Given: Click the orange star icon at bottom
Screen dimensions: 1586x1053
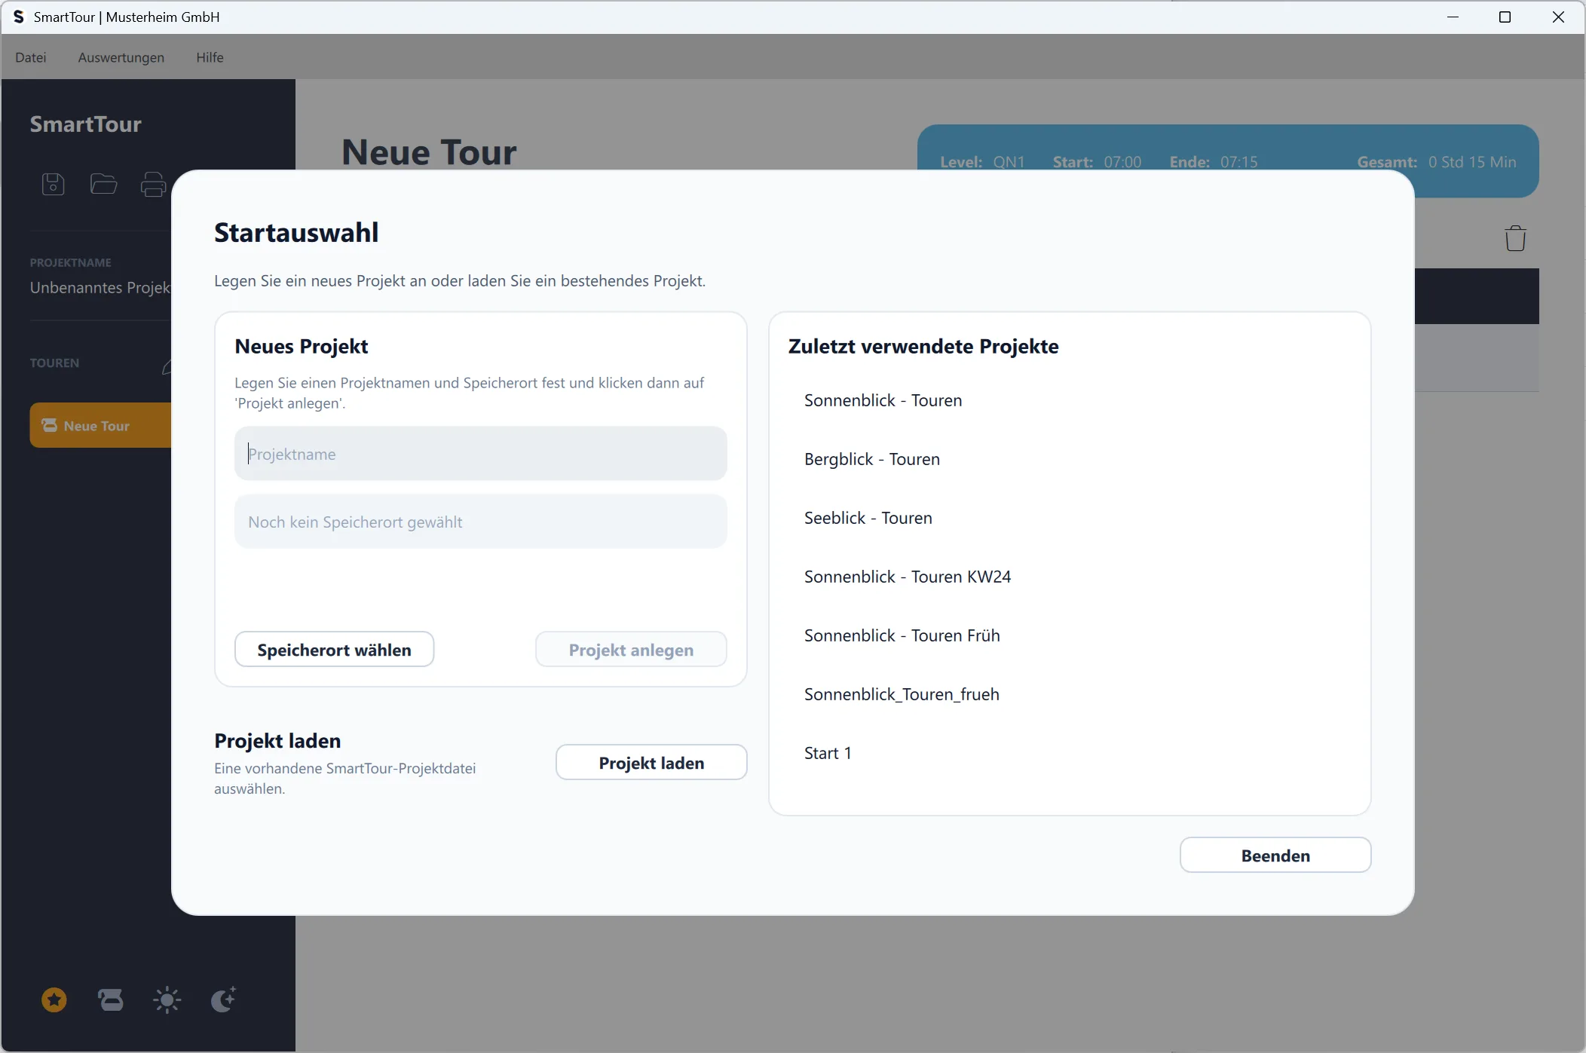Looking at the screenshot, I should click(x=54, y=1000).
